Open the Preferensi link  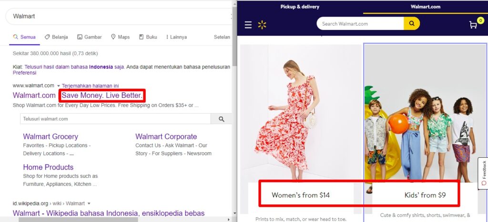(x=25, y=73)
